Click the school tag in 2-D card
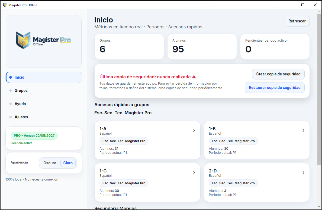Viewport: 322px width, 210px height. [233, 183]
